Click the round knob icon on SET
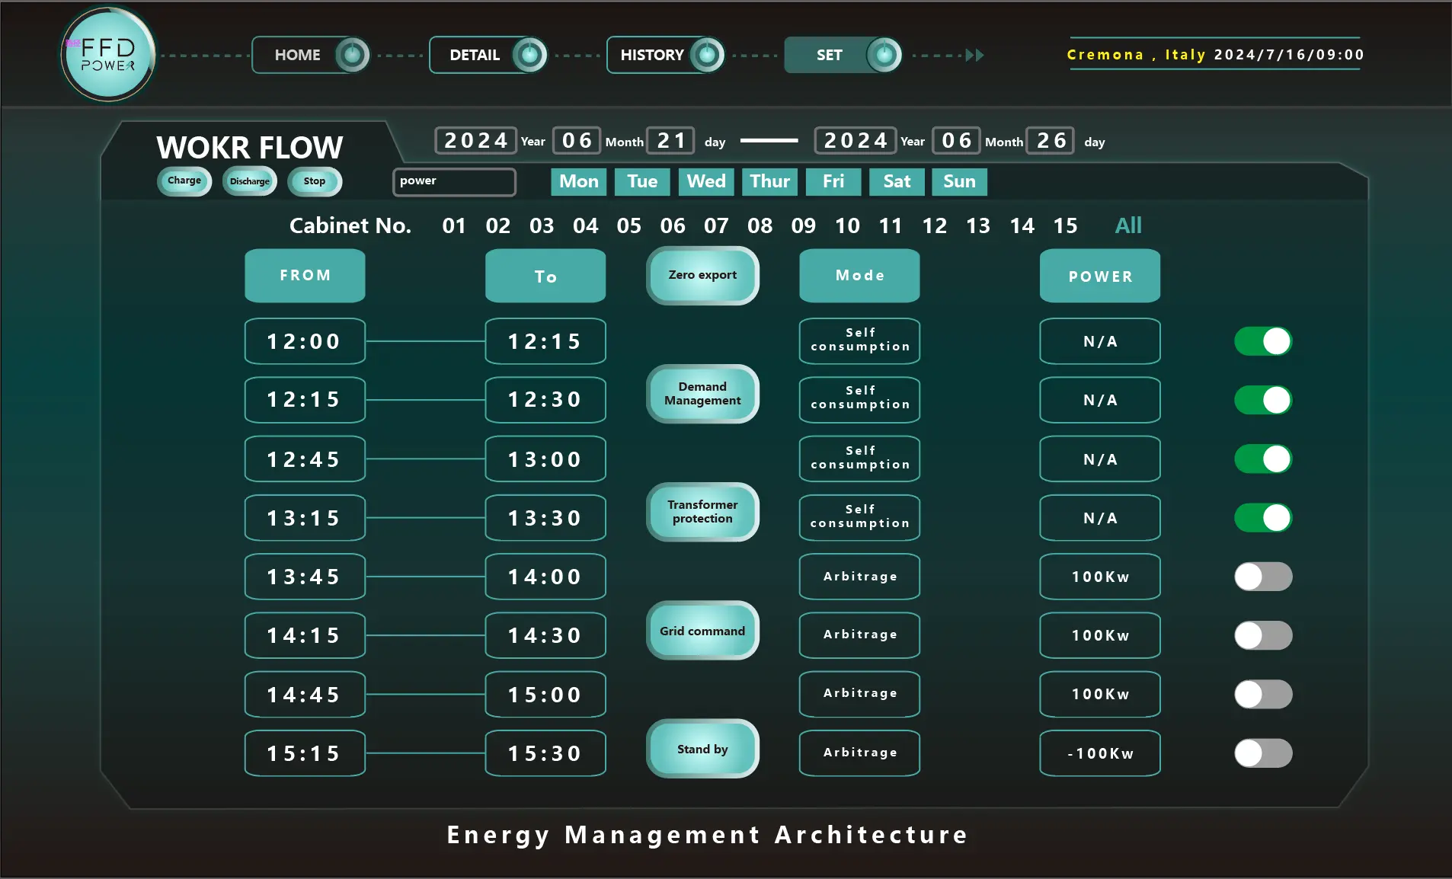The height and width of the screenshot is (879, 1452). point(884,55)
